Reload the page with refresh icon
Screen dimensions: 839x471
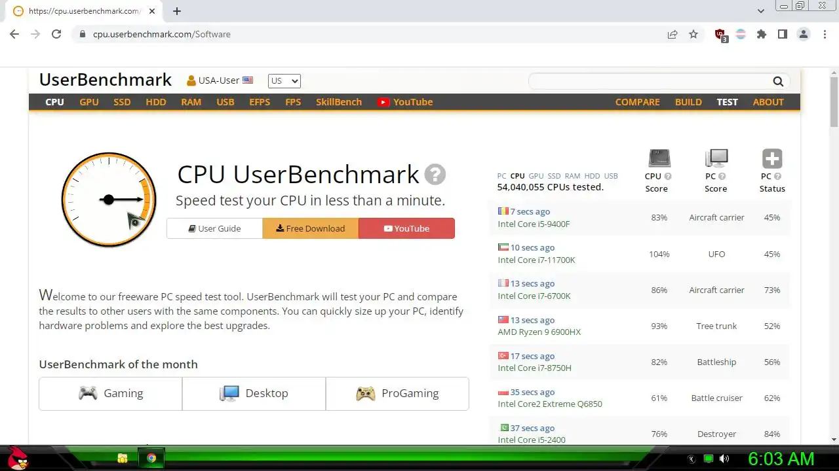point(56,34)
